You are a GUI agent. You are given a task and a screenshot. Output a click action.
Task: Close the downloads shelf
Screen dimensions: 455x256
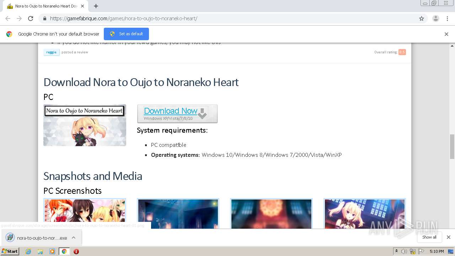(x=449, y=237)
